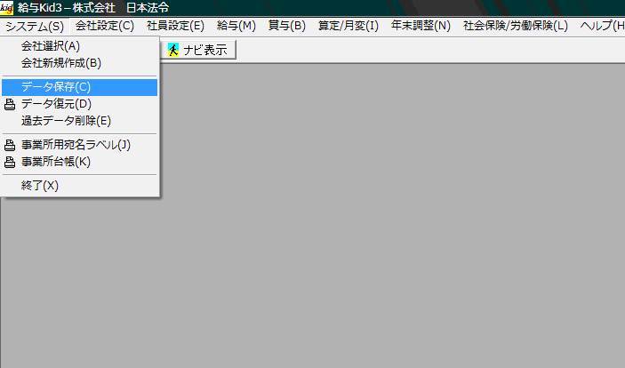Click printer icon beside データ復元(D)
The height and width of the screenshot is (368, 625).
pyautogui.click(x=10, y=105)
